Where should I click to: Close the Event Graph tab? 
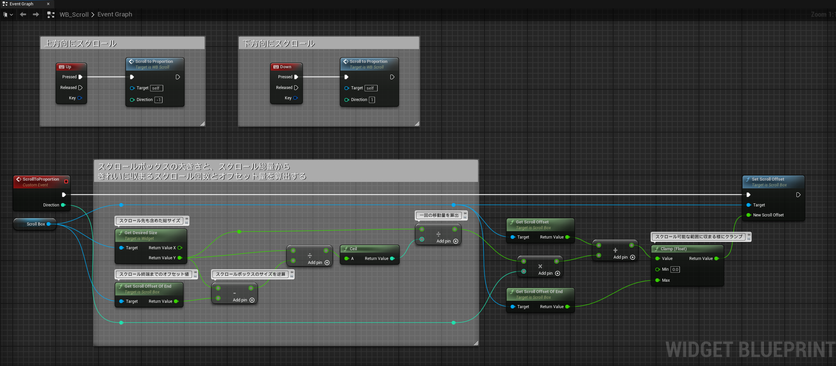(x=48, y=4)
